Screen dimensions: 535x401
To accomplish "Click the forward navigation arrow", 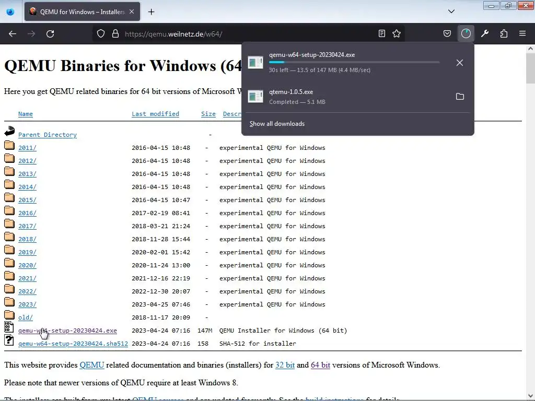I will (31, 34).
